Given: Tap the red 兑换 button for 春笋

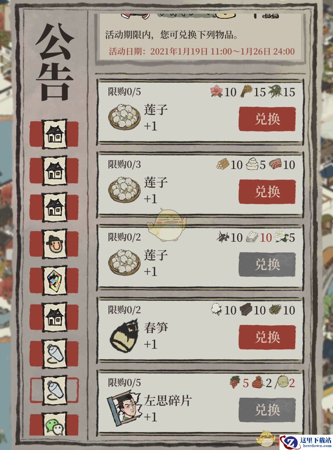Looking at the screenshot, I should tap(267, 337).
